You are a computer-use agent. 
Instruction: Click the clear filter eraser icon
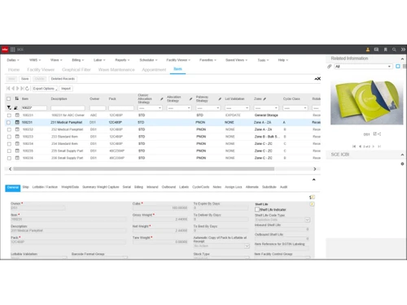[16, 108]
